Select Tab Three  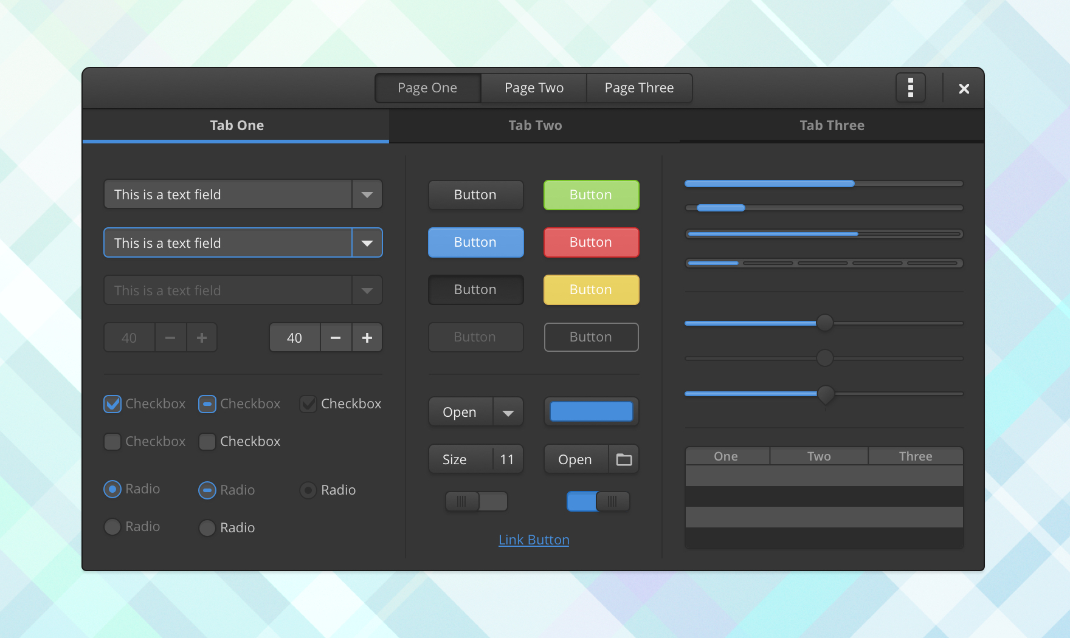pyautogui.click(x=832, y=126)
